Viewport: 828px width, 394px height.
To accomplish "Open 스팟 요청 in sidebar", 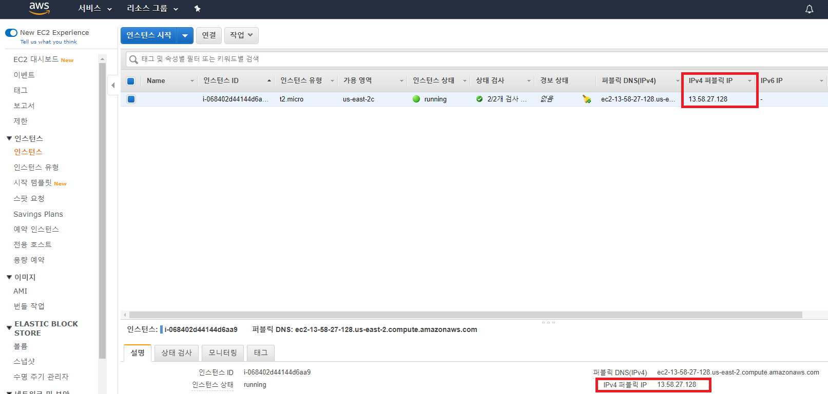I will click(29, 198).
